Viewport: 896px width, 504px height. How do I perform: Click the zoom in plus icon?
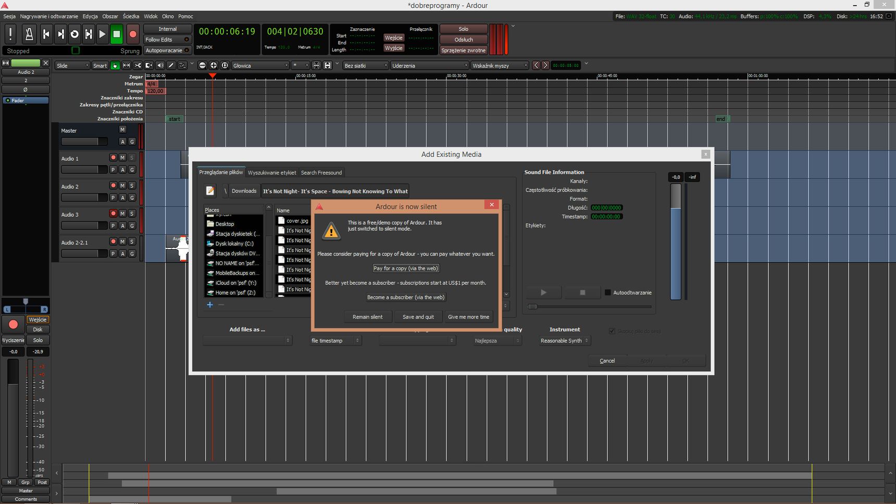[214, 65]
